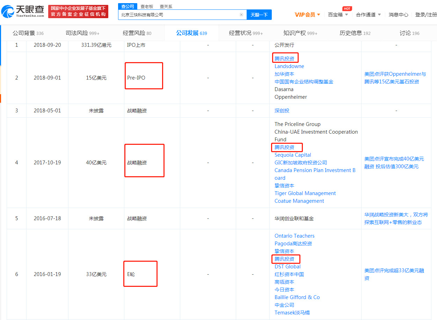Open news about 40亿美元融资 投后估值300亿美元
The width and height of the screenshot is (437, 320).
point(394,163)
